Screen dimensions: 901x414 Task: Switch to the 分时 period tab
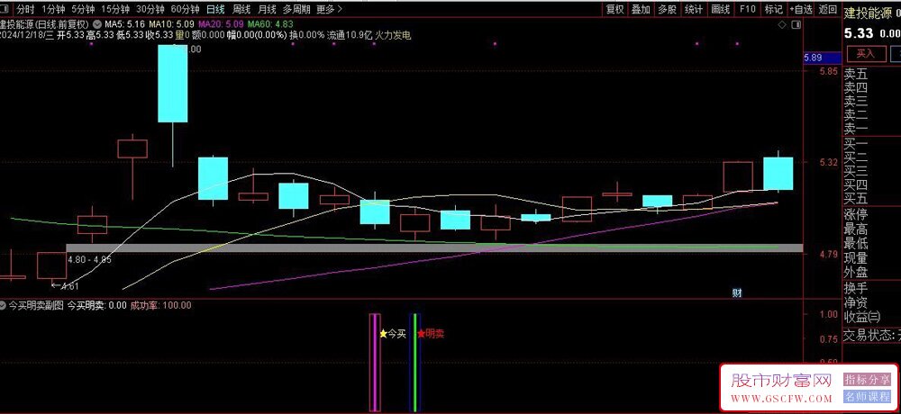coord(25,9)
